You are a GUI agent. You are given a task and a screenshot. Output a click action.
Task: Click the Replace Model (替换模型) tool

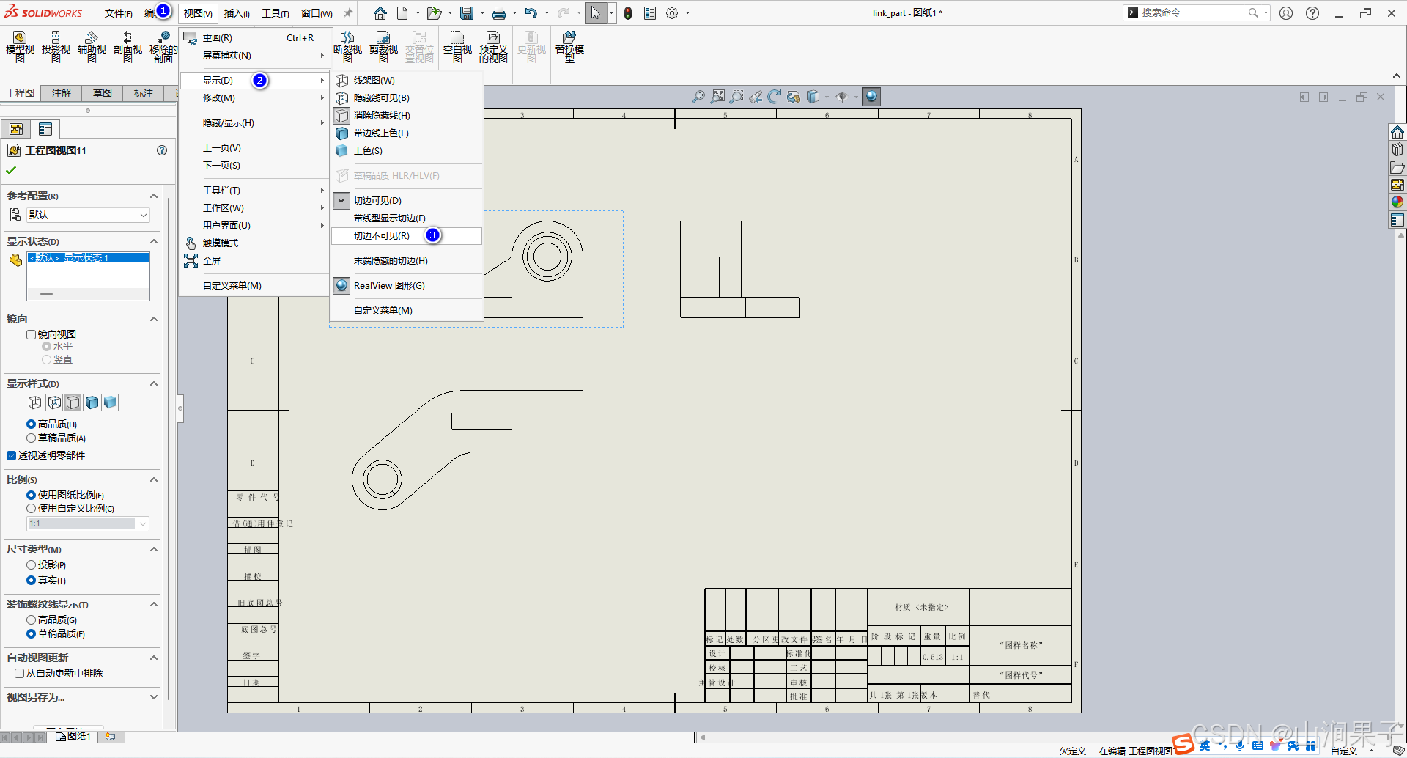[x=569, y=47]
